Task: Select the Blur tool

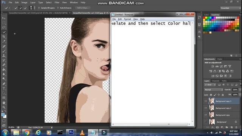Action: [4, 74]
